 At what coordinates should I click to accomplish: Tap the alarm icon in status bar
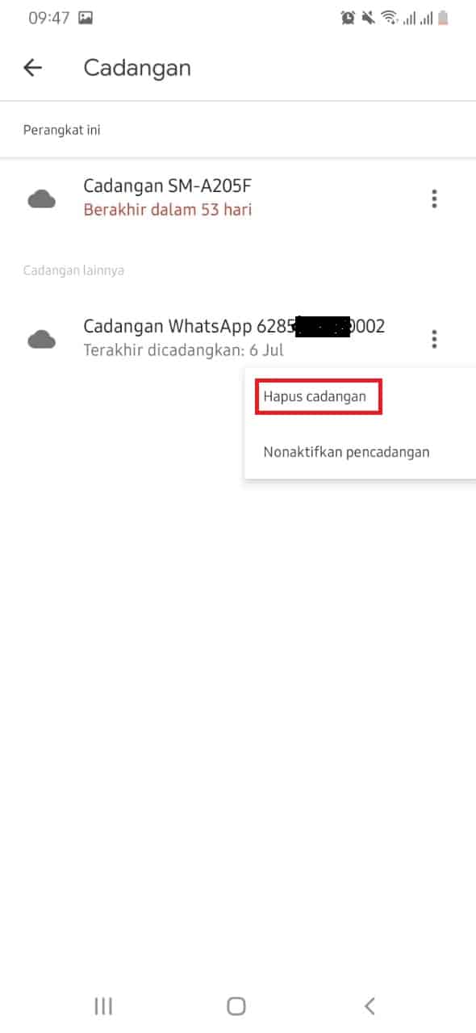(349, 17)
